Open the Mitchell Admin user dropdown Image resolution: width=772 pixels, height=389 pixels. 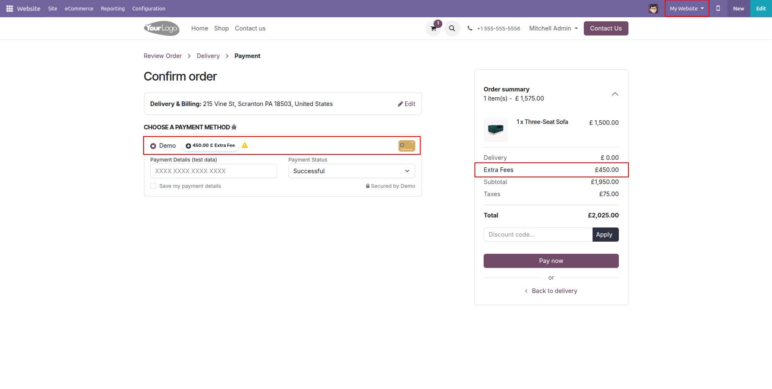coord(553,28)
